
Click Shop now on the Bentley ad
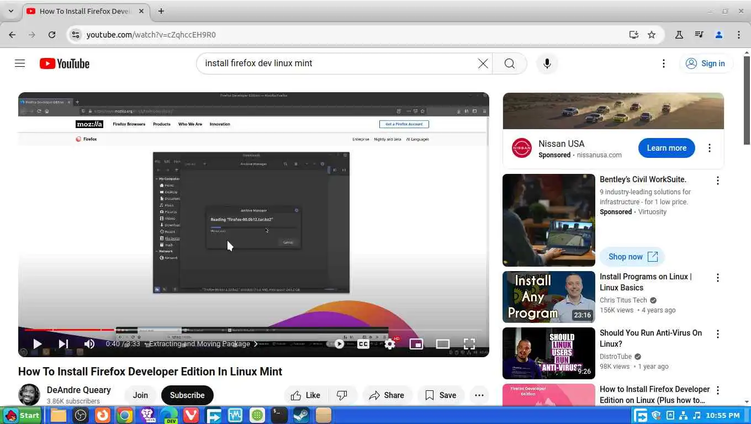pos(632,257)
